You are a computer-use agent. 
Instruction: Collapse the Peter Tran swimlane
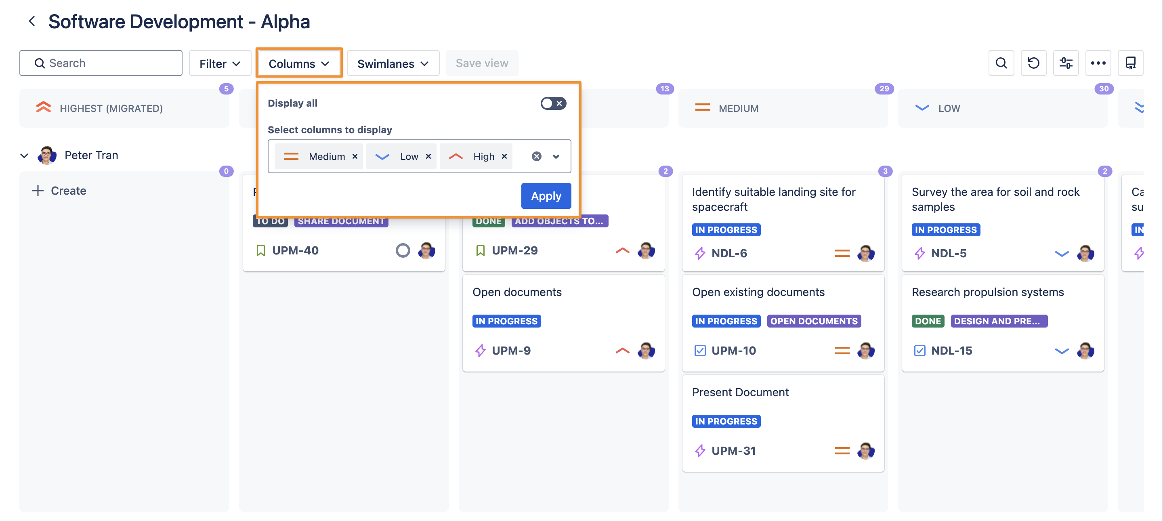point(24,156)
